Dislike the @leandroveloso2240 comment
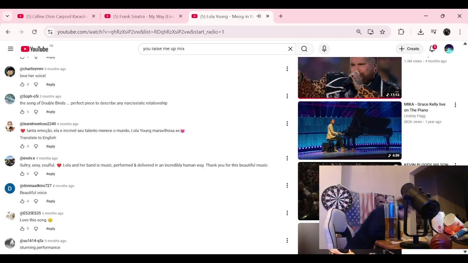The height and width of the screenshot is (263, 468). (x=36, y=146)
